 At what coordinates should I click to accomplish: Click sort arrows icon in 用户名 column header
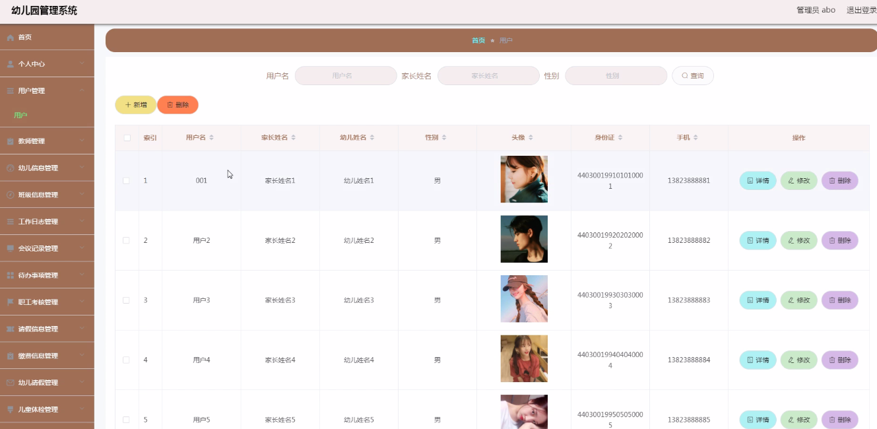(211, 138)
